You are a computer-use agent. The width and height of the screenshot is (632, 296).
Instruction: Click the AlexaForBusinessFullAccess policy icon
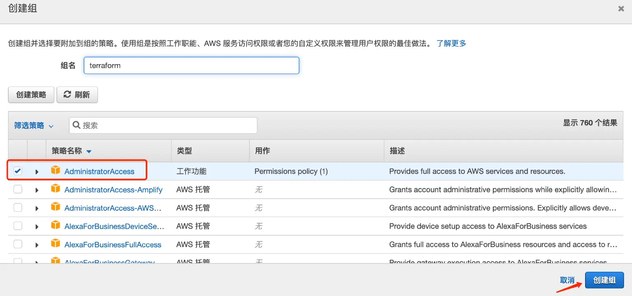(56, 244)
